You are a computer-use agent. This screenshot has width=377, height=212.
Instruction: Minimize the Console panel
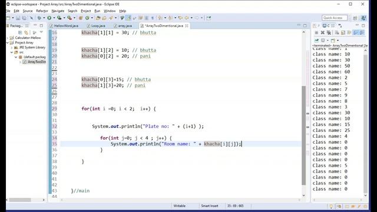point(357,25)
